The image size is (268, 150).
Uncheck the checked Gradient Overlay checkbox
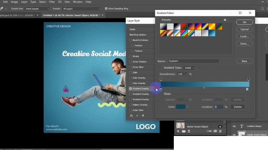(131, 89)
